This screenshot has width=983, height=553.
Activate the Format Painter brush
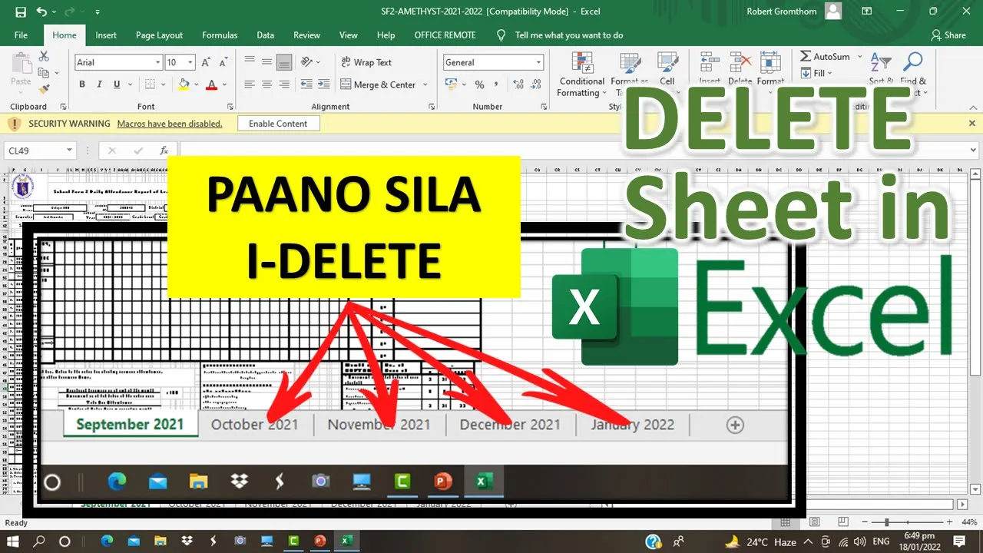(44, 88)
